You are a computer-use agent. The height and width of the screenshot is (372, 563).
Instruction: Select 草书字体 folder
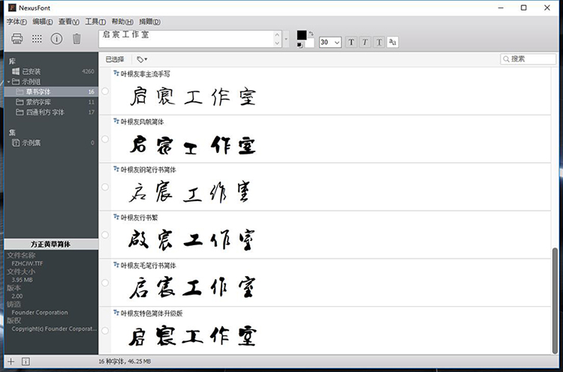[x=51, y=91]
